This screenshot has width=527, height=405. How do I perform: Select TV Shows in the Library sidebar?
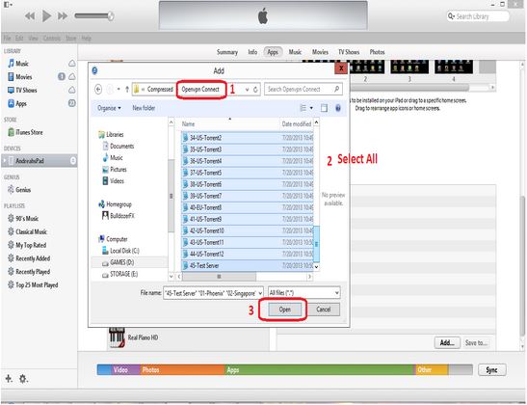pos(26,91)
